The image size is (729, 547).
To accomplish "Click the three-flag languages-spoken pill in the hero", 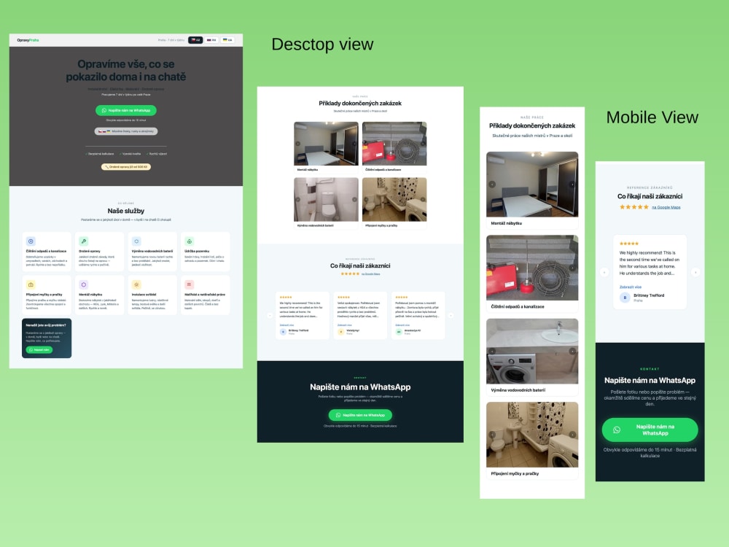I will click(x=126, y=131).
